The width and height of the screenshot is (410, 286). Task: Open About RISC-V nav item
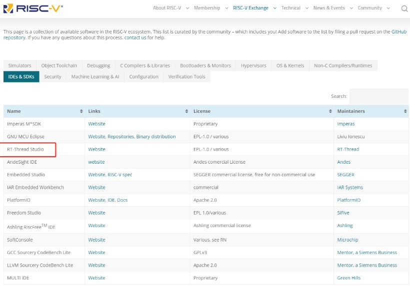pos(167,8)
